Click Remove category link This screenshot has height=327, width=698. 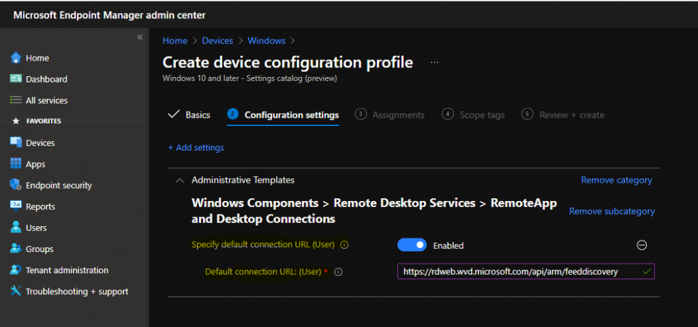tap(616, 180)
